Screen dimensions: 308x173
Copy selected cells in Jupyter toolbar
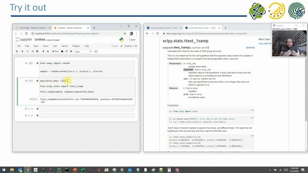click(33, 51)
